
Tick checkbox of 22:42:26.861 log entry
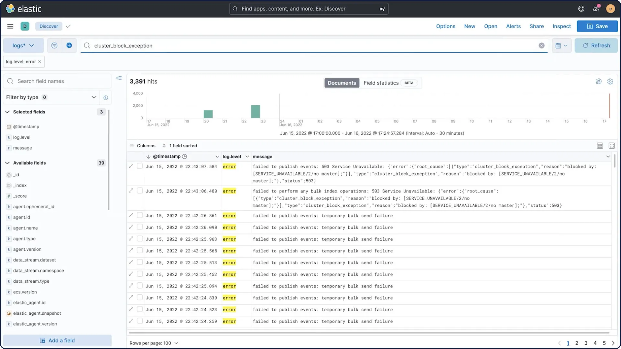coord(140,215)
